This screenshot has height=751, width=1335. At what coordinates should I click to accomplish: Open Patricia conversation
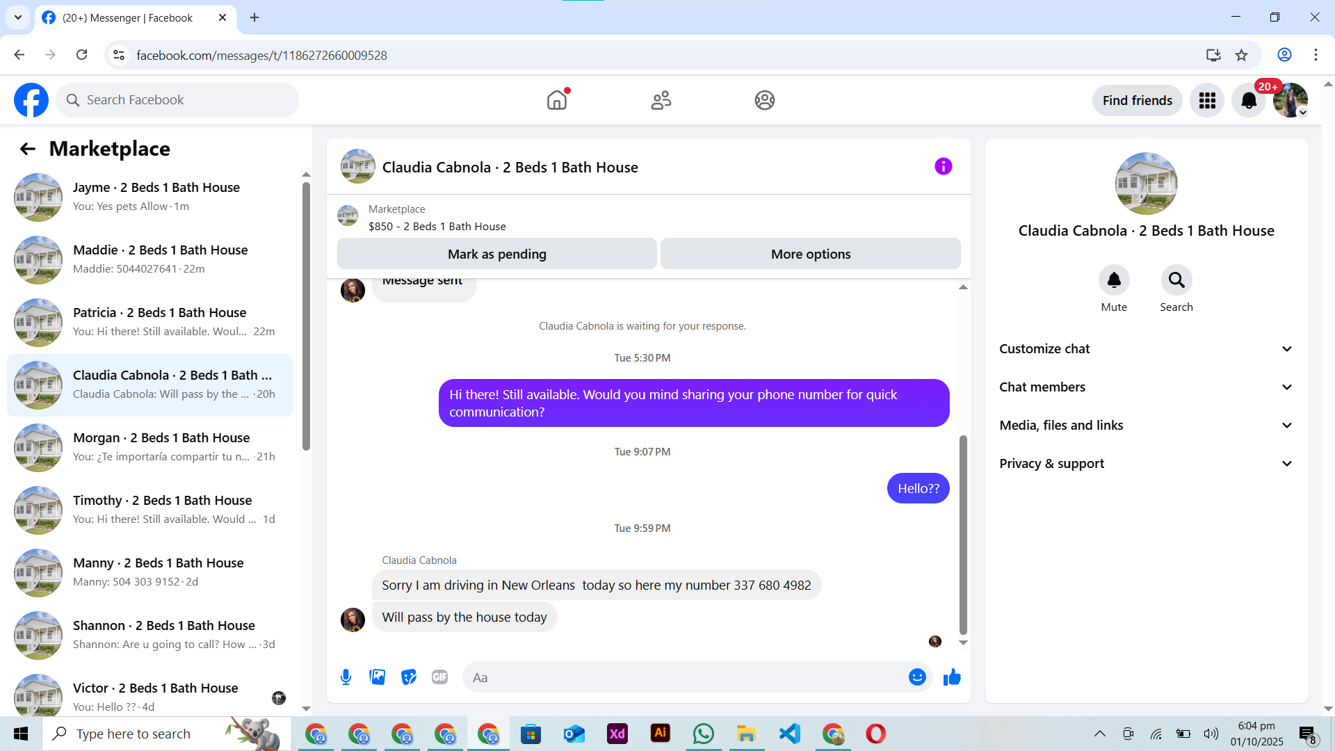[x=149, y=323]
